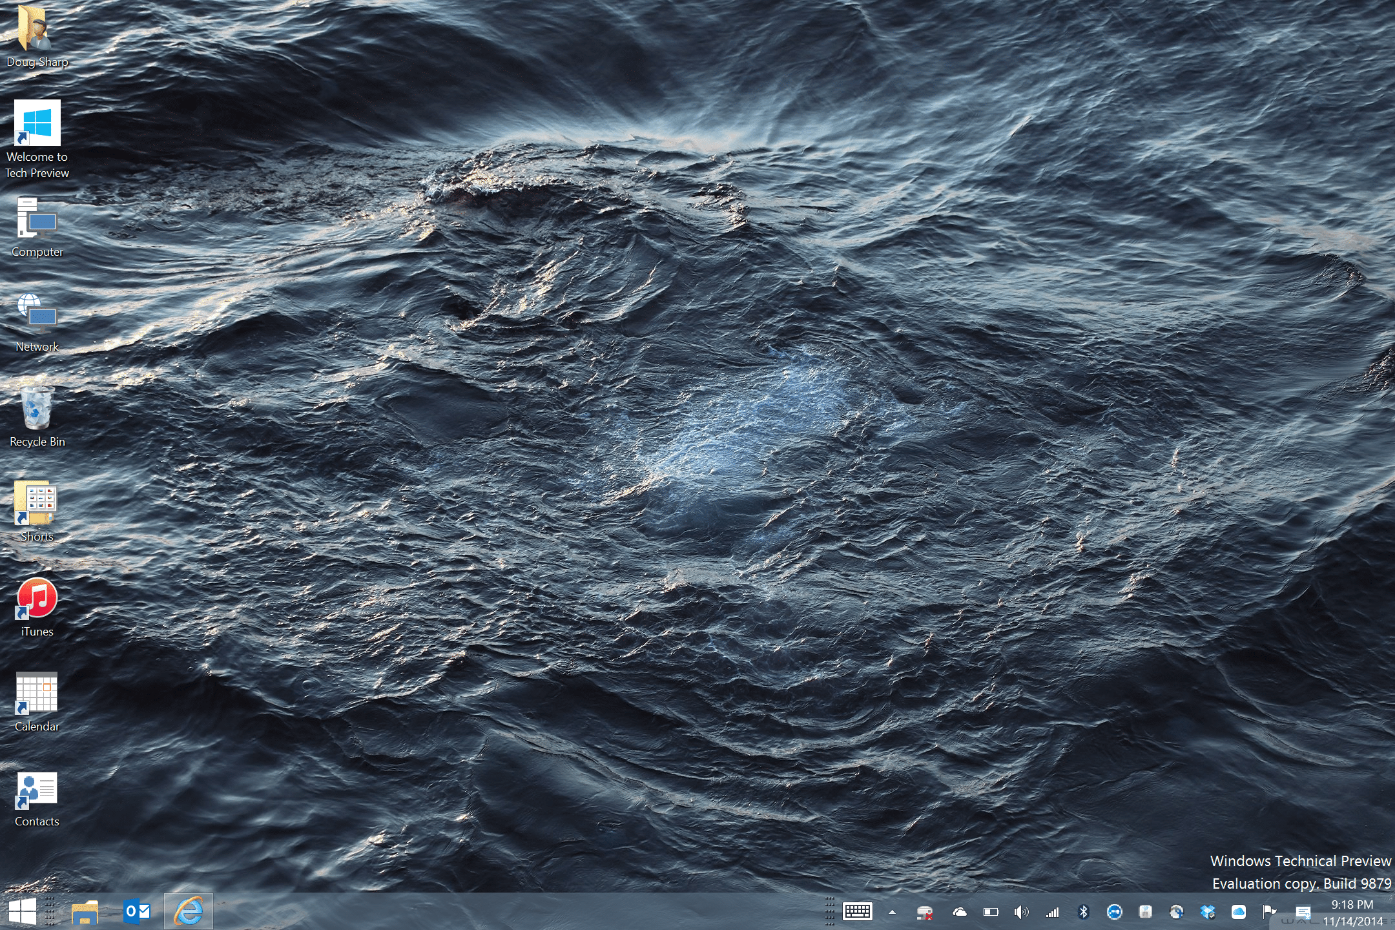Click the Bluetooth tray icon
Viewport: 1395px width, 930px height.
tap(1083, 912)
